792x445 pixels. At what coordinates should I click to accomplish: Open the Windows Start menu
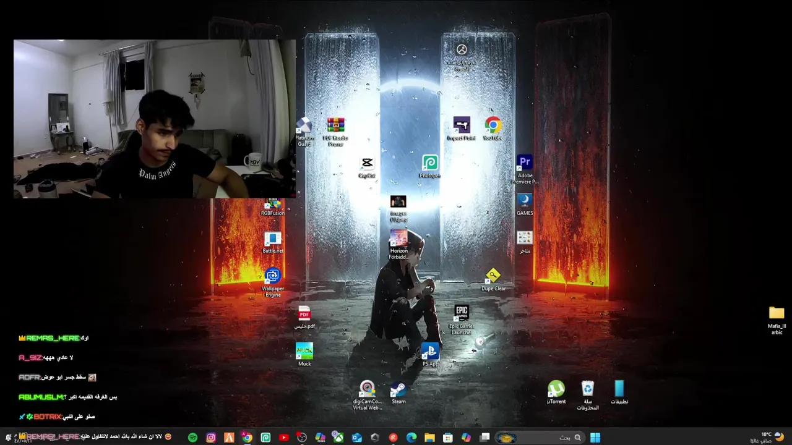595,438
